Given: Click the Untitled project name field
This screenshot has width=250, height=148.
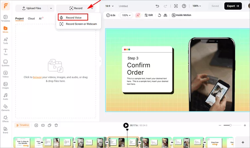Looking at the screenshot, I should coord(123,6).
